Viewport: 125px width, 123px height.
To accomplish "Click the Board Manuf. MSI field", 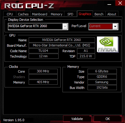I will coord(62,45).
